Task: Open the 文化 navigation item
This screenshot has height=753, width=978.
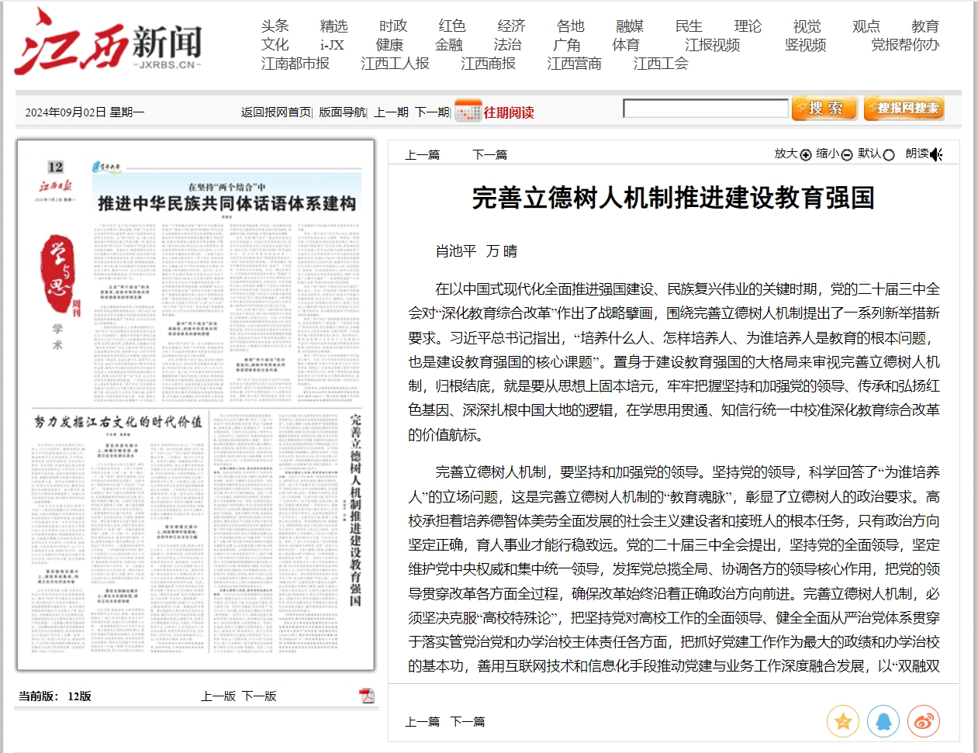Action: 275,45
